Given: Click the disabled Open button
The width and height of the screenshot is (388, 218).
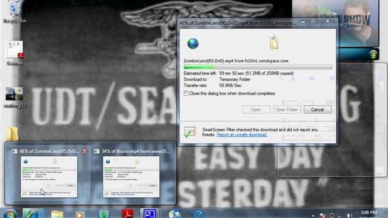Looking at the screenshot, I should click(256, 110).
